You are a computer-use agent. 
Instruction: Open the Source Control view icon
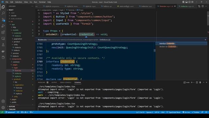[x=3, y=20]
